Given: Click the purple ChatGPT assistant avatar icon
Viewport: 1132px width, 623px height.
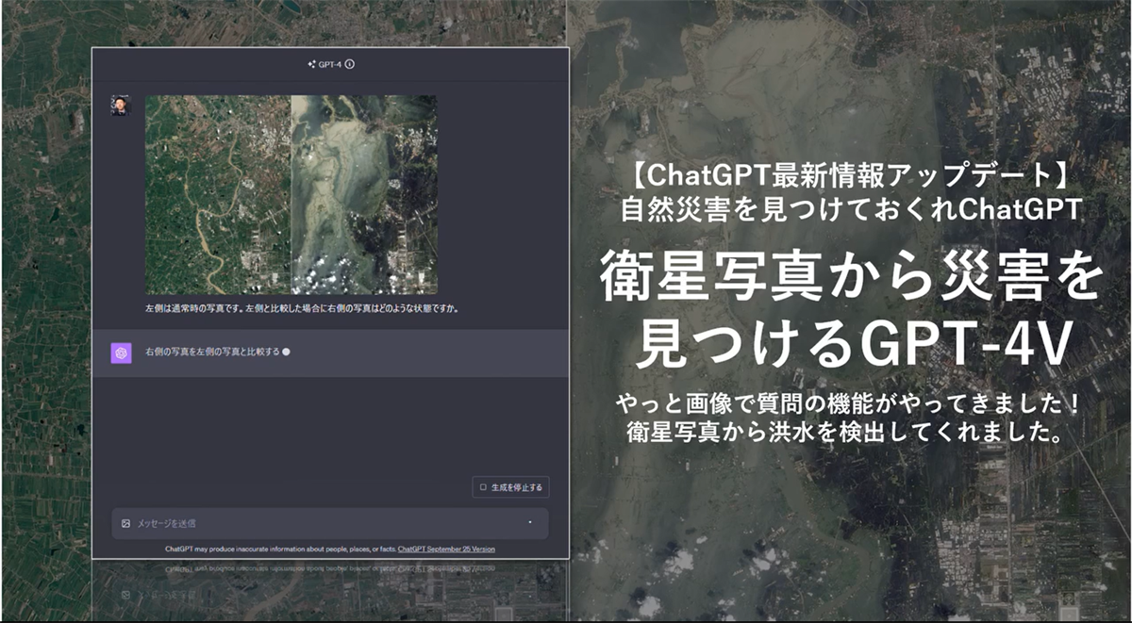Looking at the screenshot, I should [121, 352].
